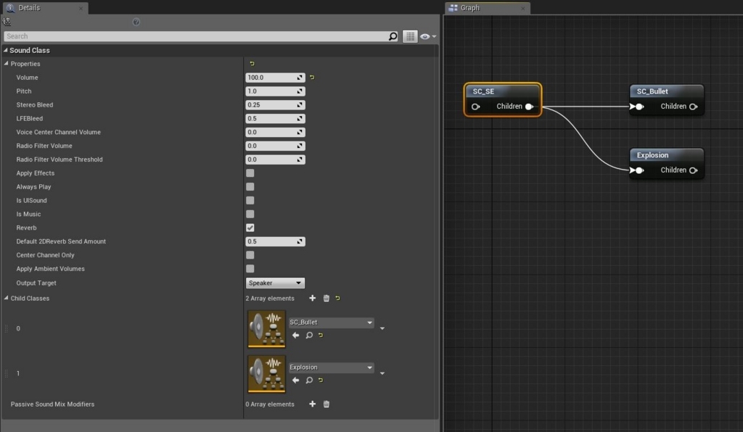Click the trash icon to empty Child Classes
The width and height of the screenshot is (743, 432).
click(326, 298)
